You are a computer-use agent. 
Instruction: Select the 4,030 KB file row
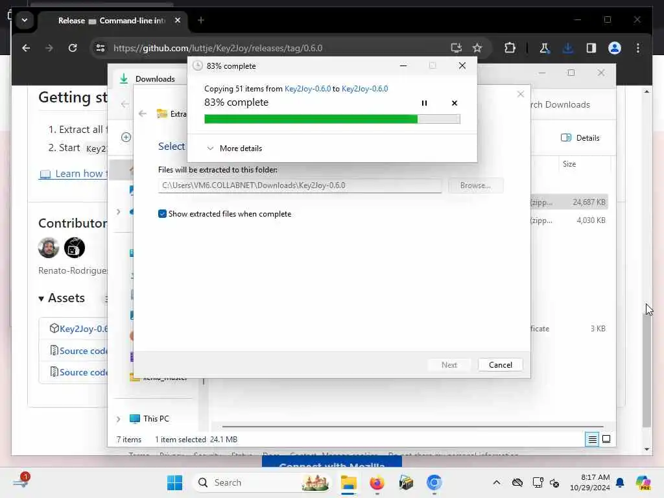click(x=568, y=220)
